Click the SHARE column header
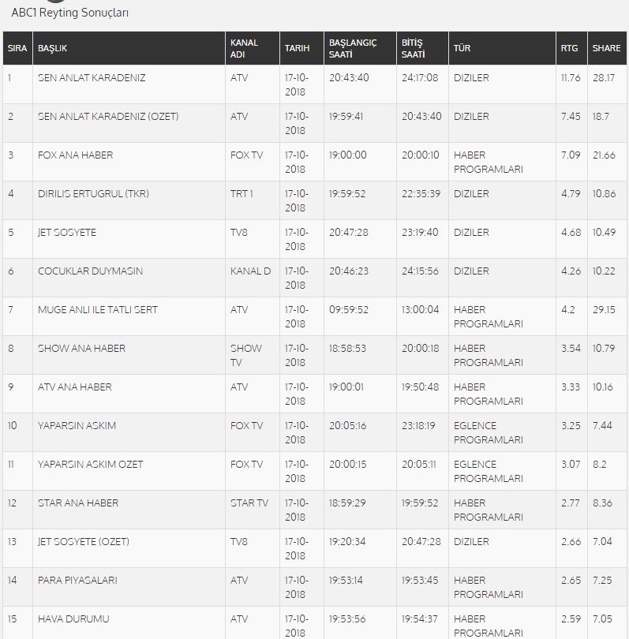This screenshot has height=639, width=629. [x=607, y=48]
